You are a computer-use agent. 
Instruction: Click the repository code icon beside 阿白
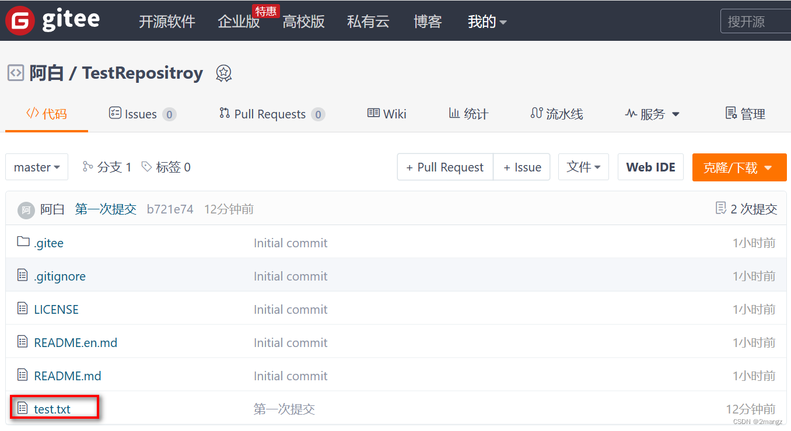click(16, 73)
